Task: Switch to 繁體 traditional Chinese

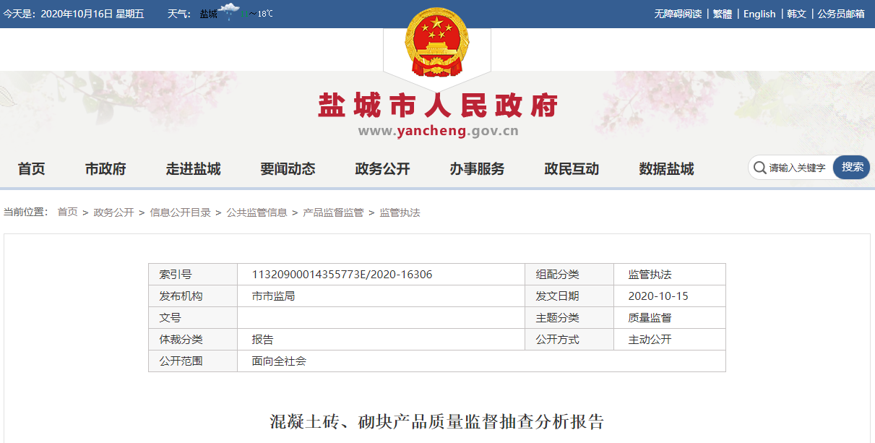Action: (x=723, y=14)
